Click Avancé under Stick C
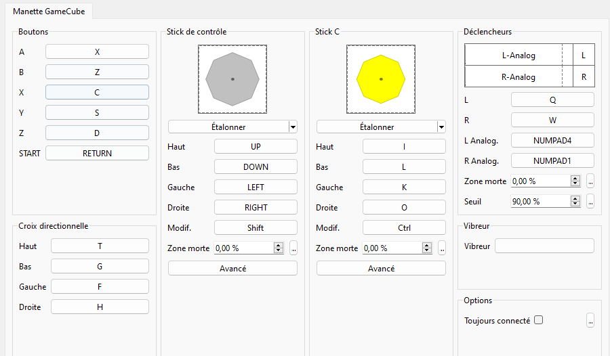 (x=381, y=268)
